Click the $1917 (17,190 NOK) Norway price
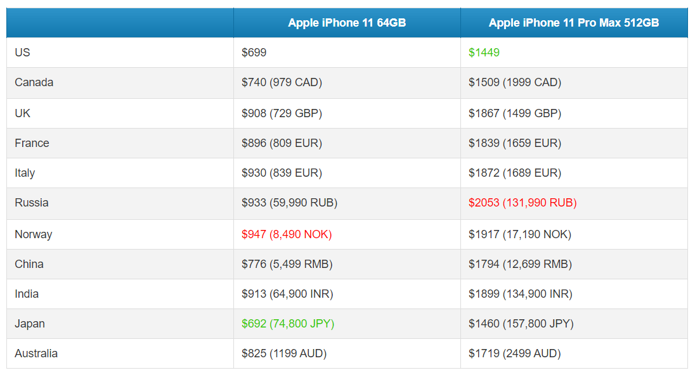This screenshot has height=375, width=695. click(x=520, y=234)
